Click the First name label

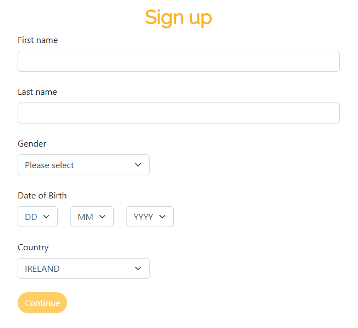38,40
